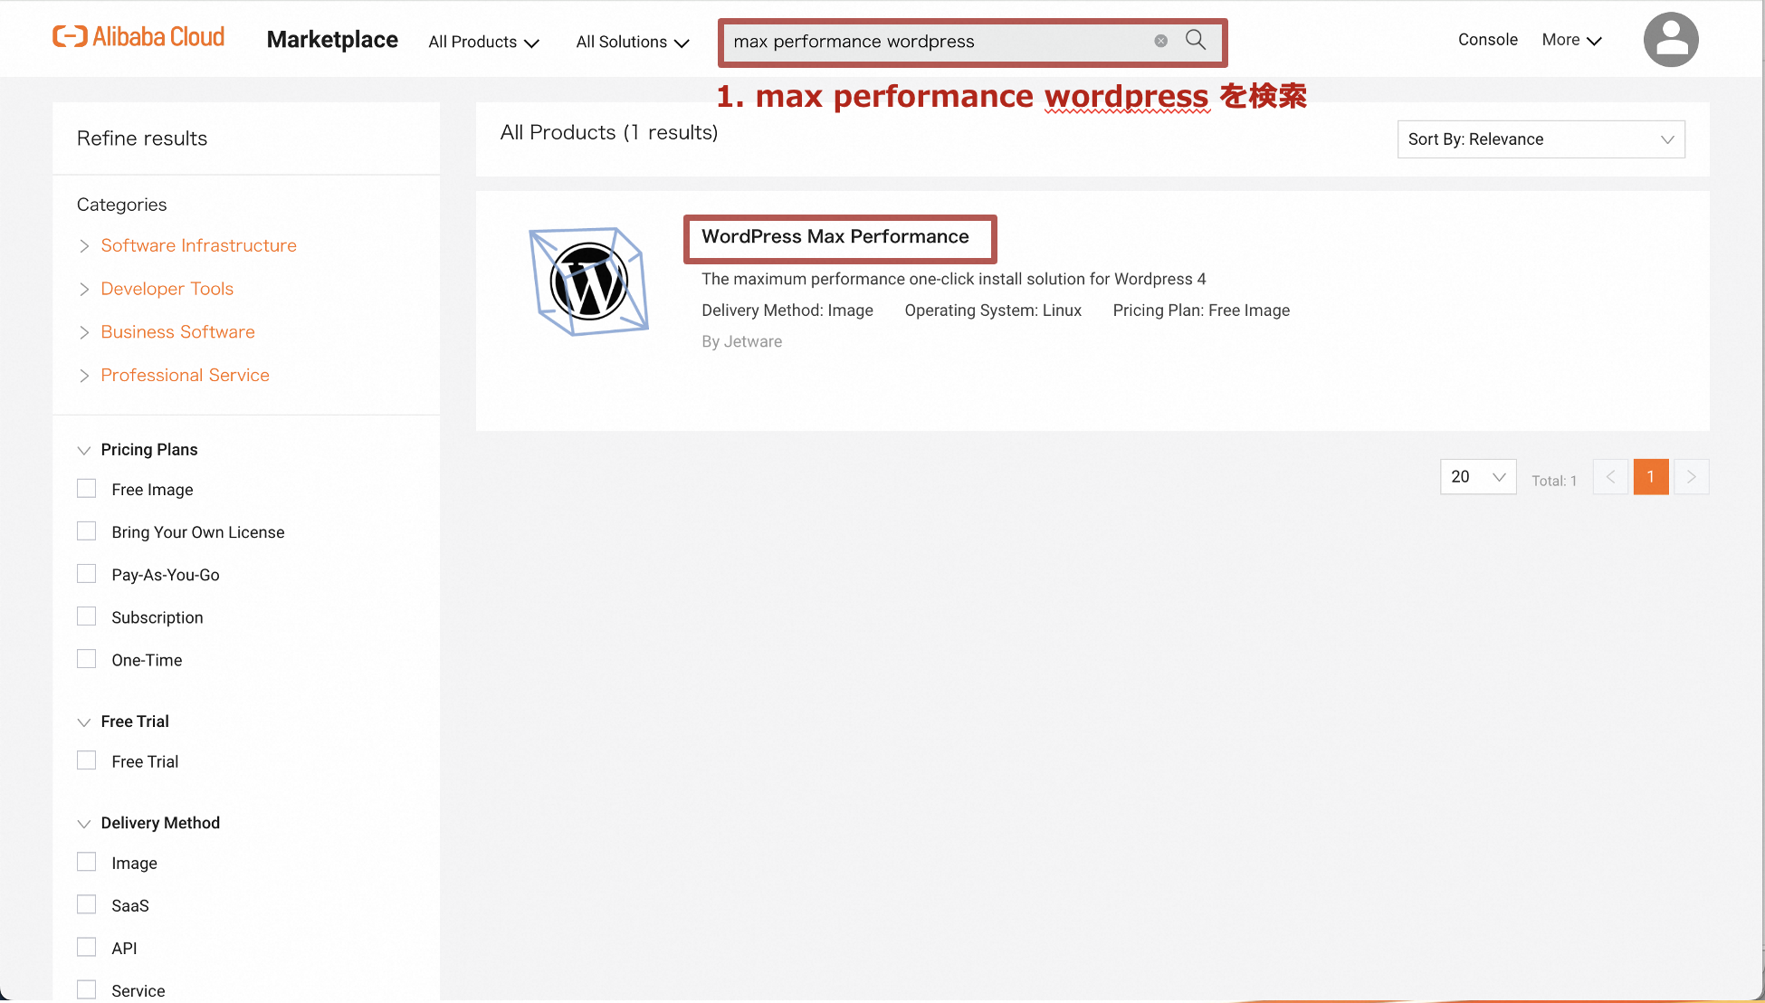Viewport: 1765px width, 1003px height.
Task: Select page number 1 button
Action: [1650, 477]
